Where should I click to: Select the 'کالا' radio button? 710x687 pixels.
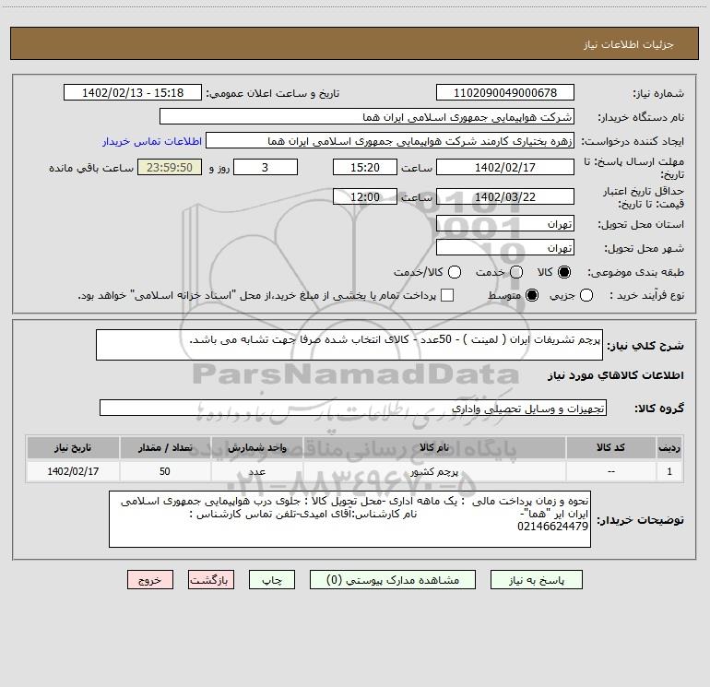pyautogui.click(x=565, y=272)
